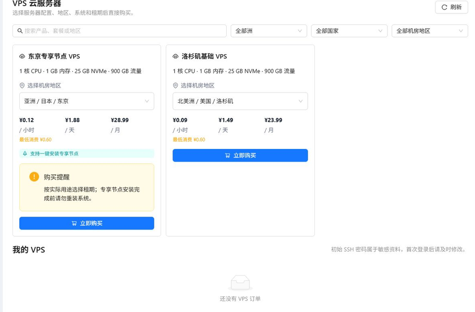Expand the 北美洲 / 美国 / 洛杉矶 region selector
475x312 pixels.
point(240,101)
